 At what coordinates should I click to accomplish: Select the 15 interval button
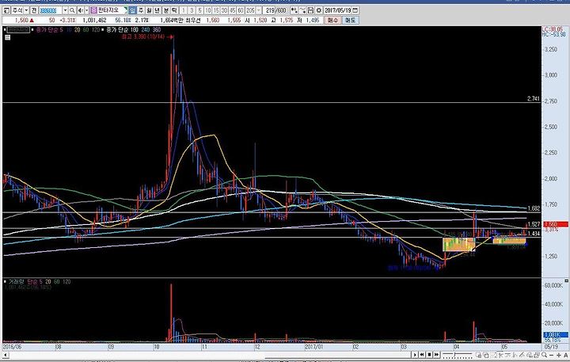pyautogui.click(x=216, y=10)
